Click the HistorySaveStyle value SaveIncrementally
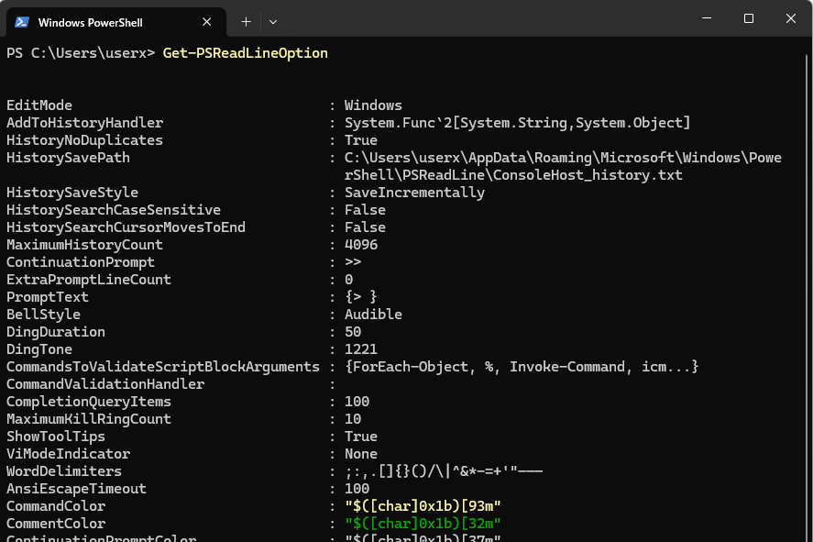The image size is (813, 542). click(x=414, y=193)
